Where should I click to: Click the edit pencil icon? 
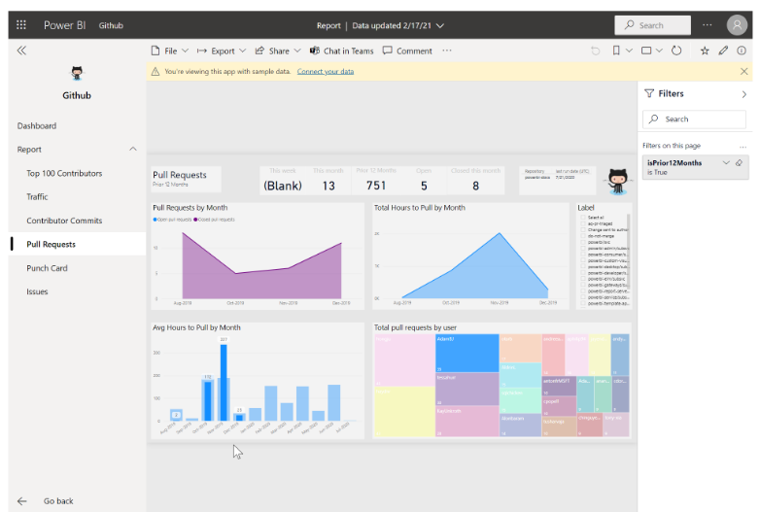coord(723,51)
